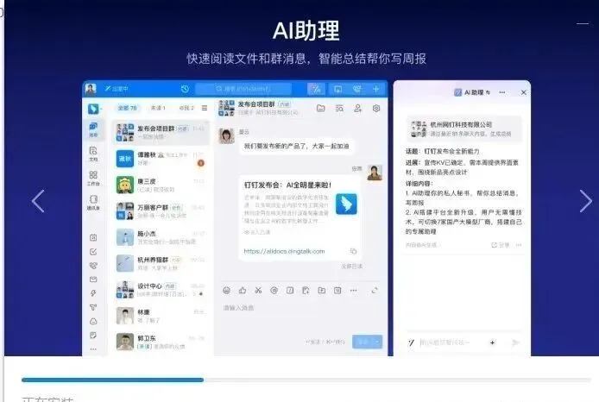
Task: Click the three-dot more icon in chat toolbar
Action: 354,291
